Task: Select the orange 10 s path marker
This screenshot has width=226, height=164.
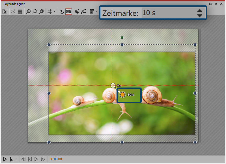Action: point(123,95)
